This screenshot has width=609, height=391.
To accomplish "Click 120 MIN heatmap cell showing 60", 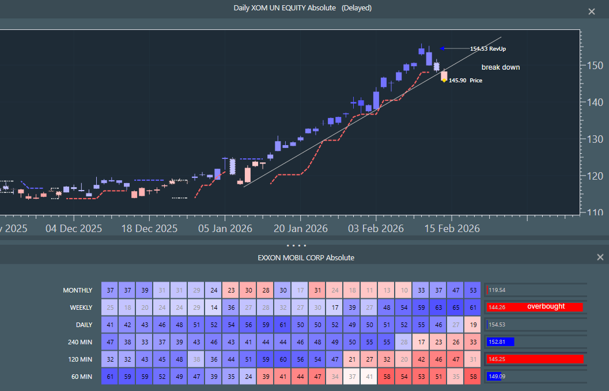I will (283, 359).
